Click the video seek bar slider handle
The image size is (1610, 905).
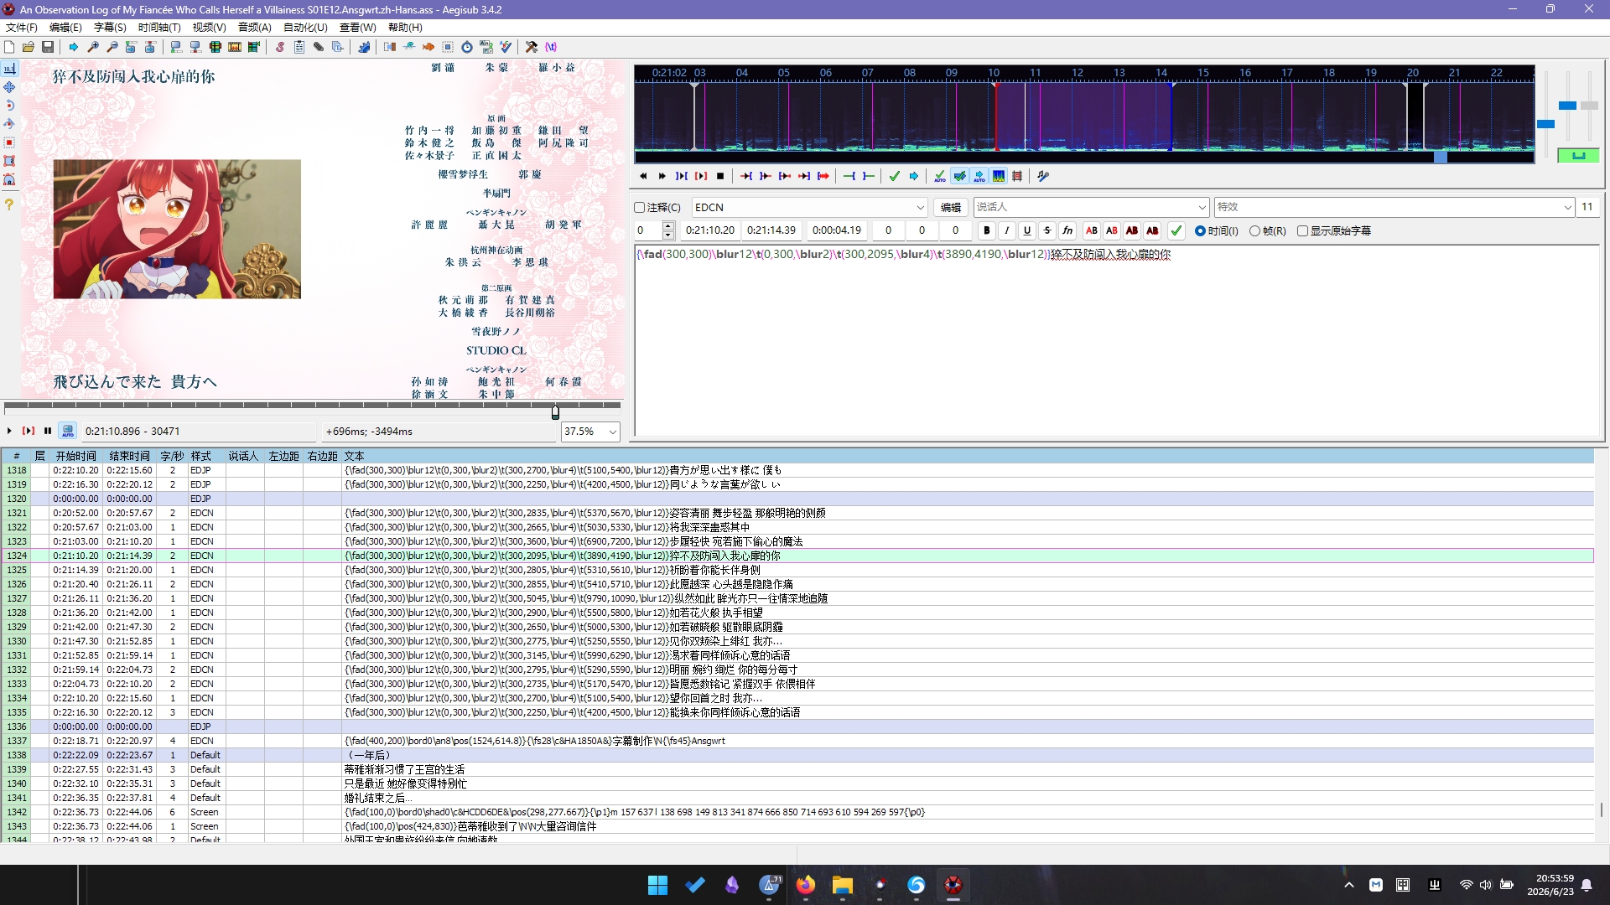pos(555,411)
